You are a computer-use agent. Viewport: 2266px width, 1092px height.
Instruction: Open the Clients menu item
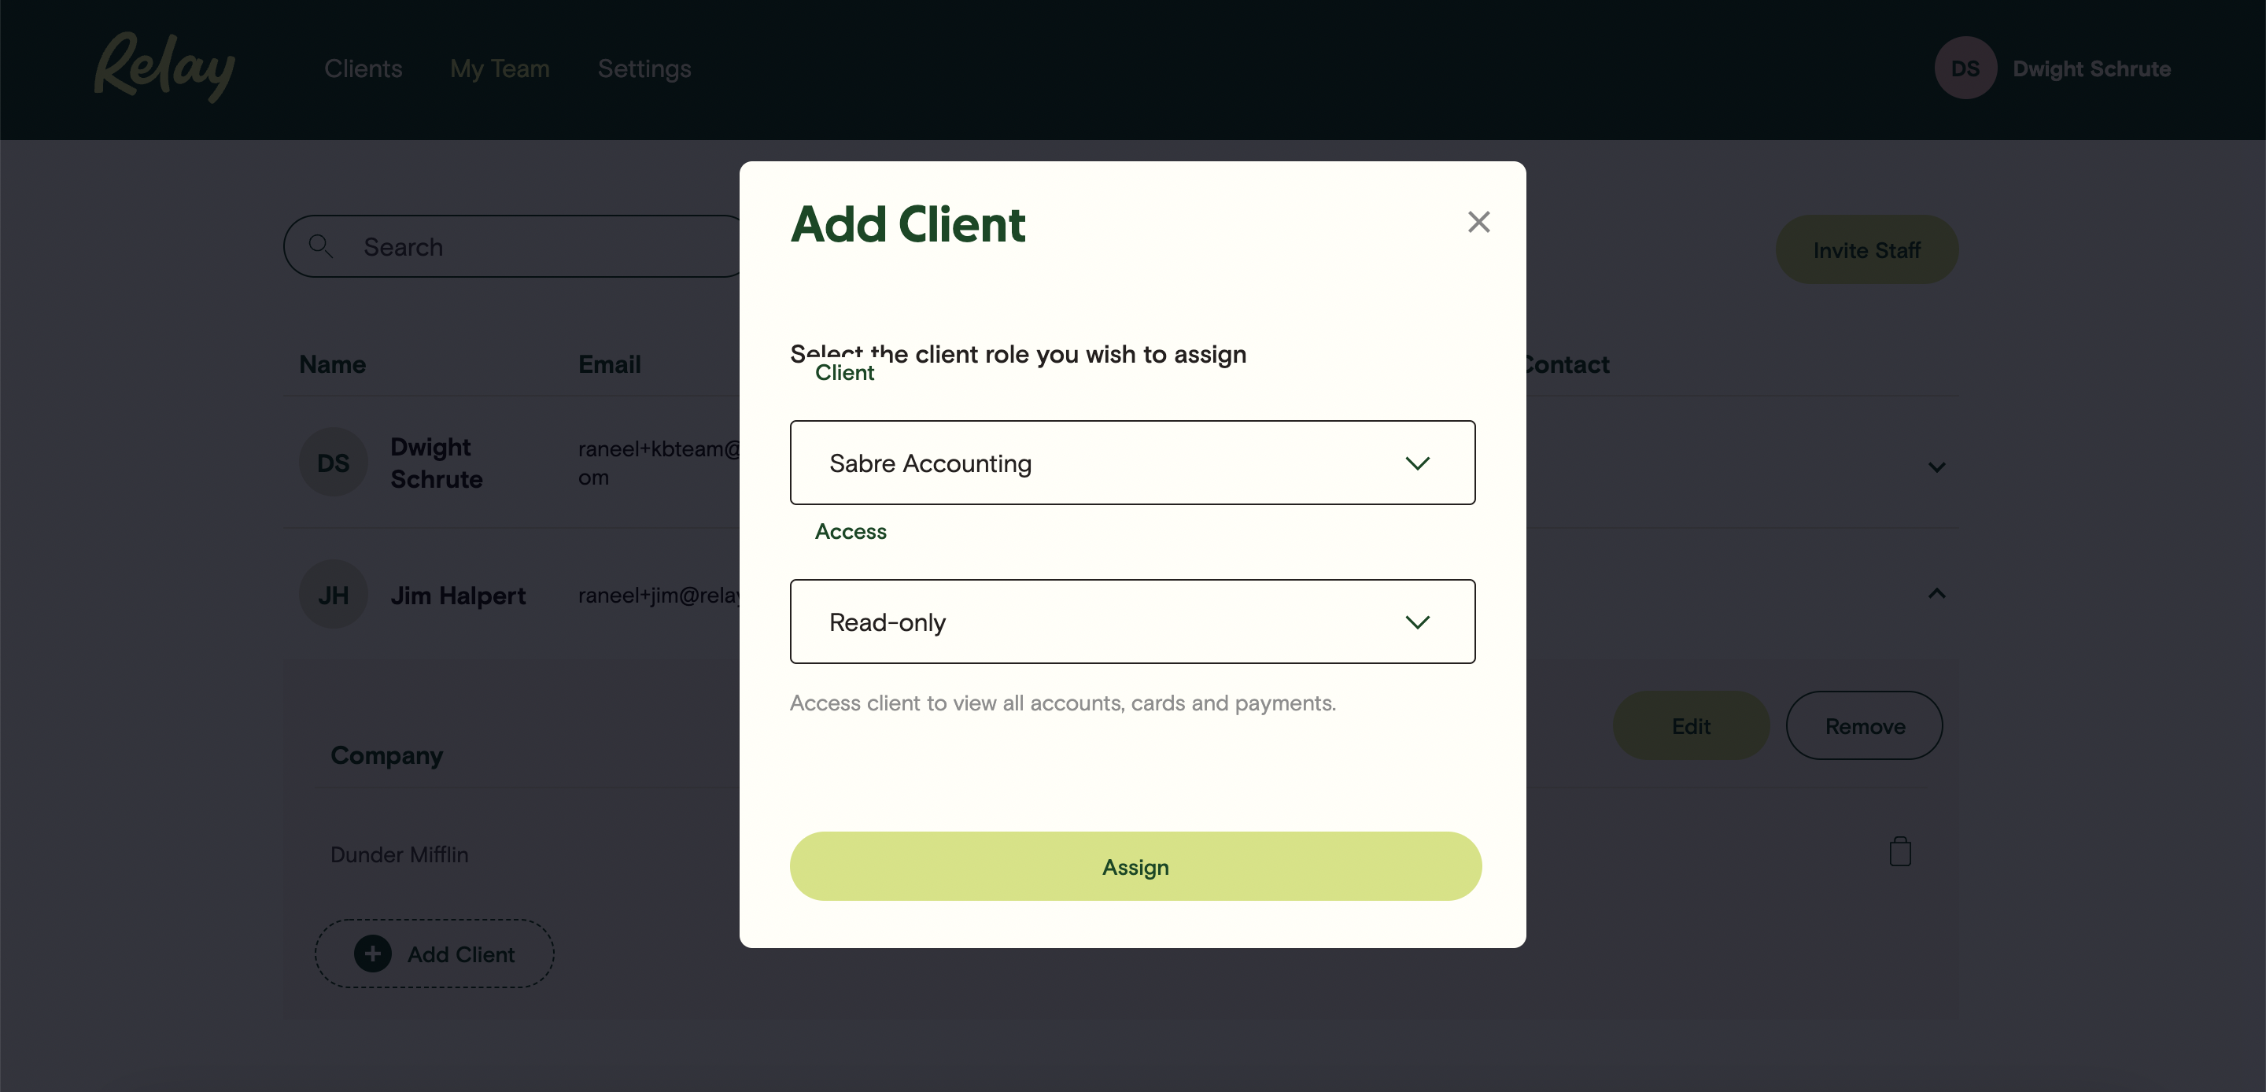pos(363,68)
